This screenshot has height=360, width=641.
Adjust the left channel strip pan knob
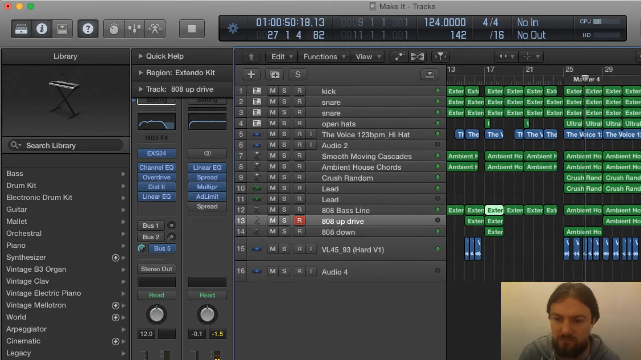tap(156, 315)
